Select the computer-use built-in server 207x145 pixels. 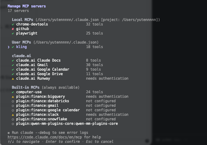pos(57,92)
